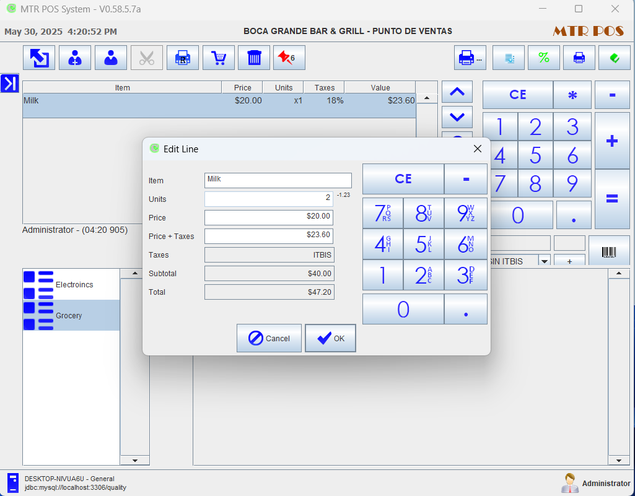Tap 2 ABC on the Edit Line keypad
Viewport: 635px width, 496px height.
tap(424, 275)
